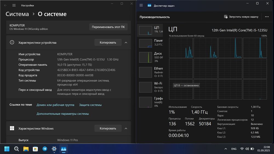Click the processor value i5-1235U 1.30 GHz
Image resolution: width=274 pixels, height=154 pixels.
click(88, 59)
